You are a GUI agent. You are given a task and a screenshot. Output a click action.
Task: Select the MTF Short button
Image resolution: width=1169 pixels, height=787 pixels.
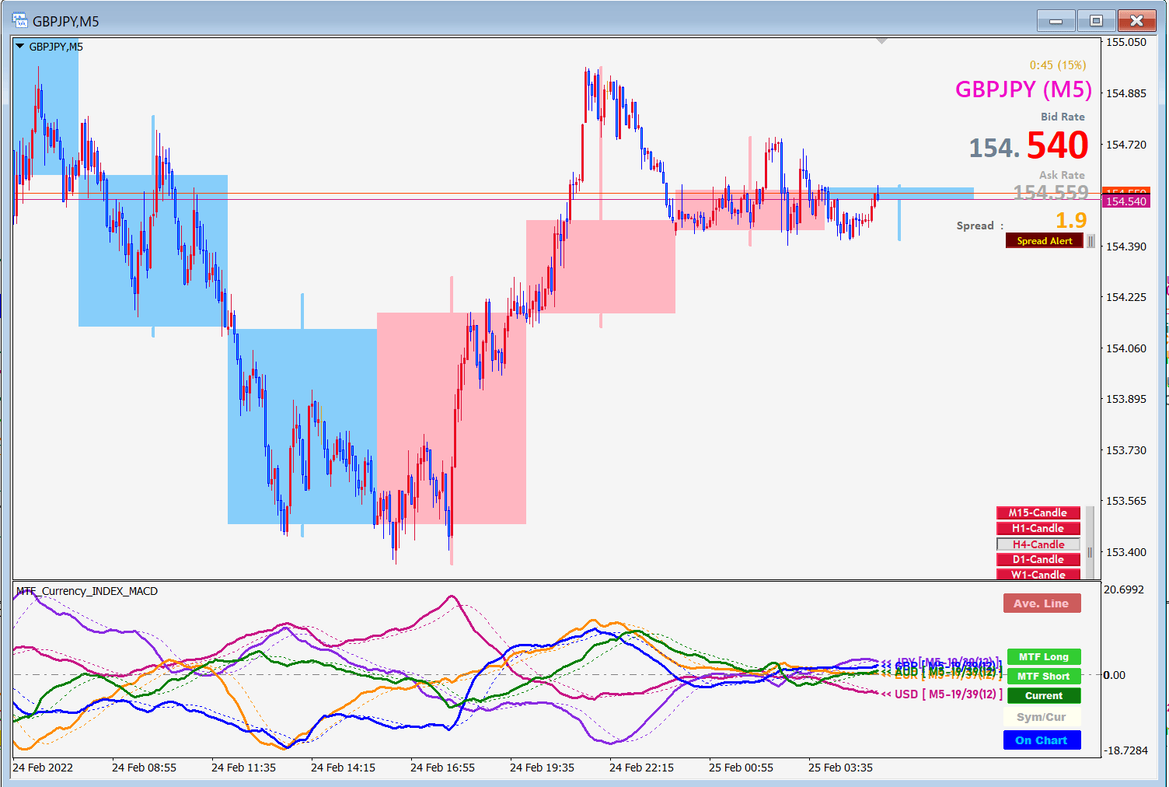tap(1044, 677)
